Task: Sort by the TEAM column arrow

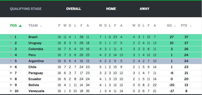Action: click(41, 26)
